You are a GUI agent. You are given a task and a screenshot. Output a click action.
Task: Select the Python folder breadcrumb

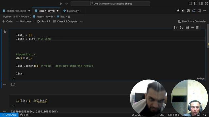pos(25,17)
